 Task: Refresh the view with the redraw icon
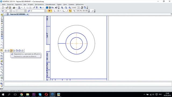click(85, 8)
